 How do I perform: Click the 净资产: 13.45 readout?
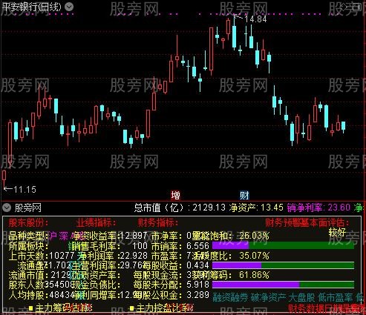[256, 208]
